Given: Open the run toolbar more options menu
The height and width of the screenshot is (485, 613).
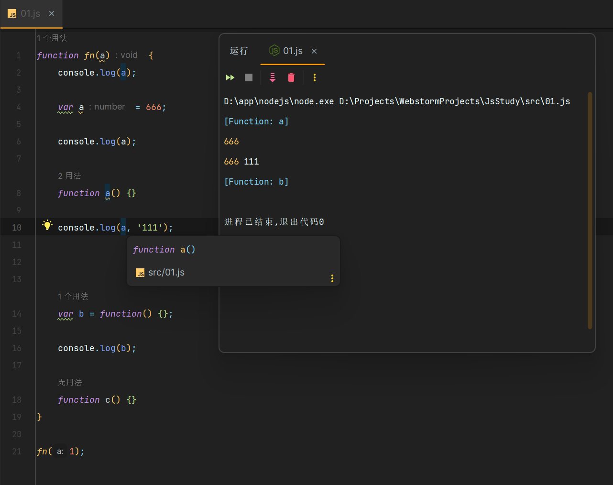Looking at the screenshot, I should [314, 77].
